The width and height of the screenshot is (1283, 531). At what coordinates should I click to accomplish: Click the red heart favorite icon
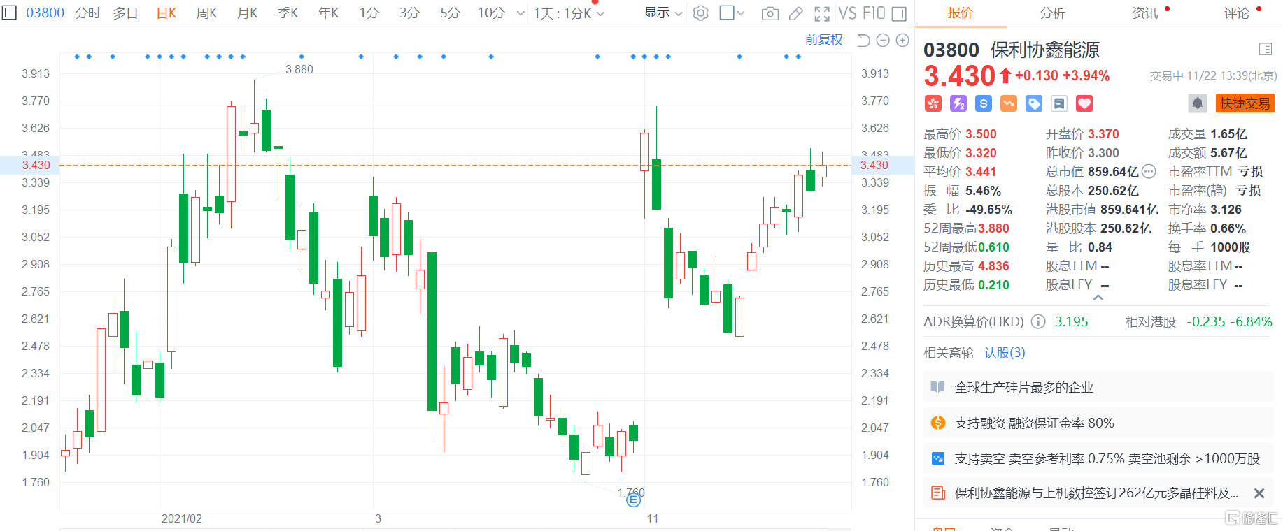point(1084,103)
